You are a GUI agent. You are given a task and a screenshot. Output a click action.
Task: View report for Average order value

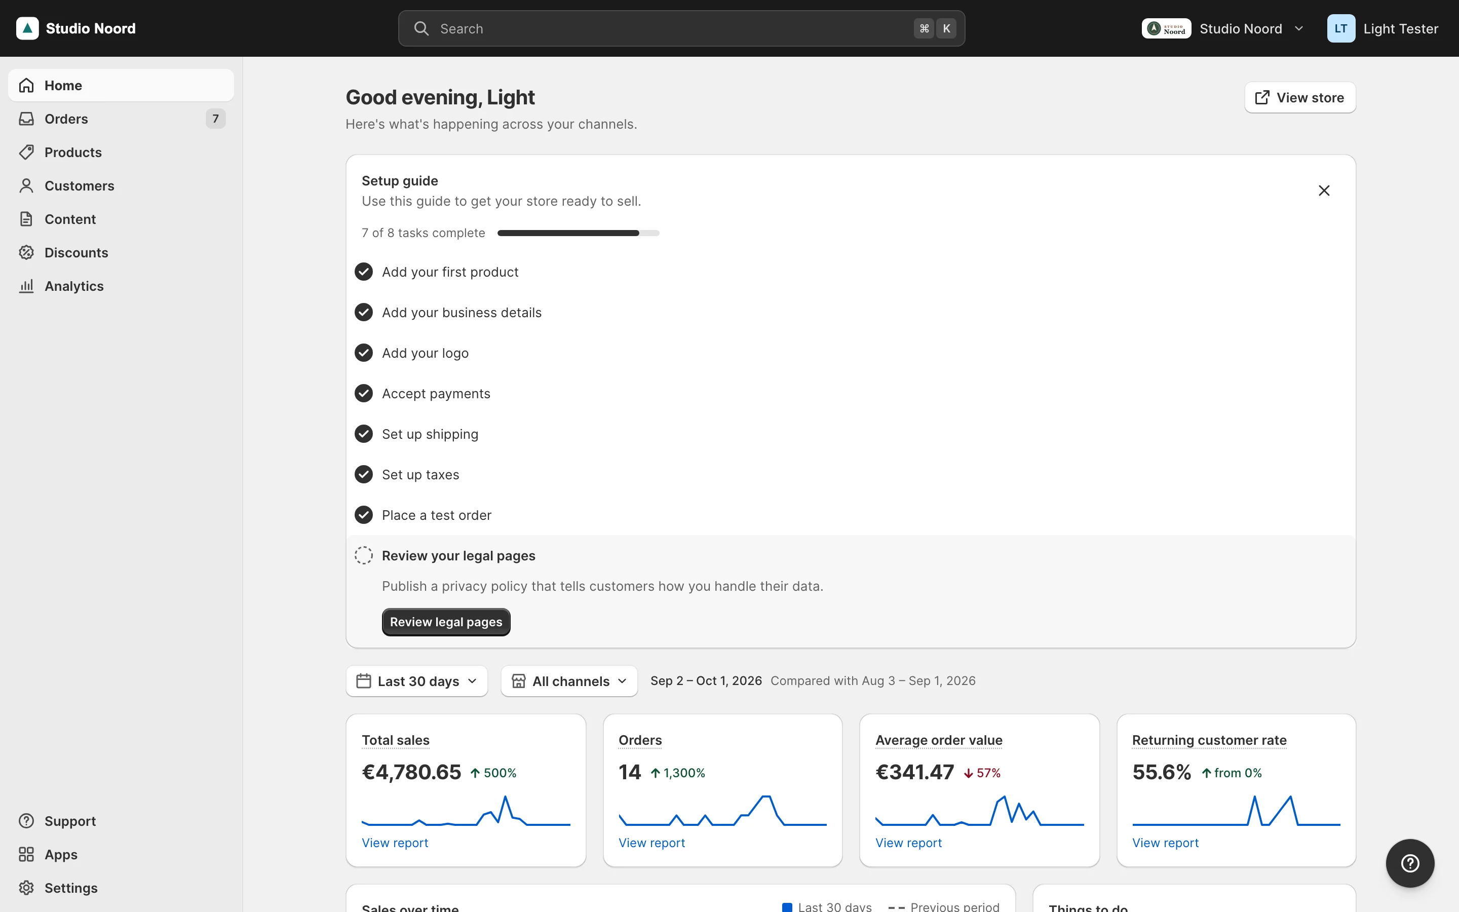point(908,843)
